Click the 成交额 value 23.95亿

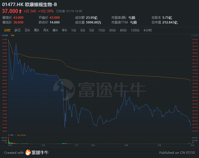click(x=92, y=18)
